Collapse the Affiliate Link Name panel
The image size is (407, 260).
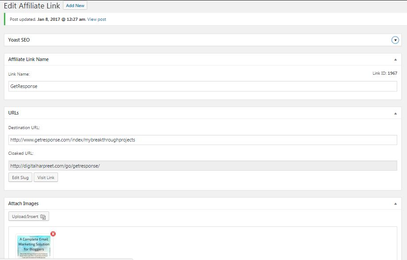click(395, 60)
